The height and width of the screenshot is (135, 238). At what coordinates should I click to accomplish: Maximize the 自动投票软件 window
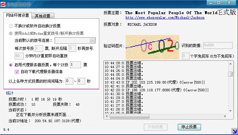(x=219, y=3)
